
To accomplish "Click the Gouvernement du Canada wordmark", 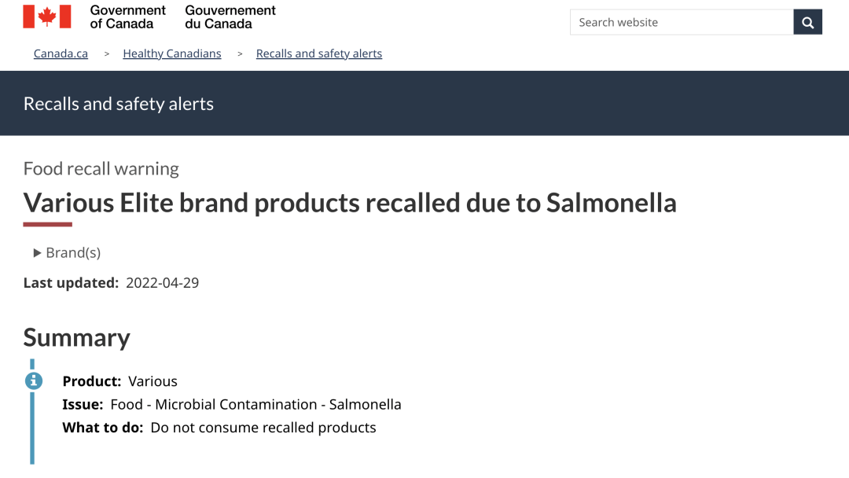I will pyautogui.click(x=230, y=17).
